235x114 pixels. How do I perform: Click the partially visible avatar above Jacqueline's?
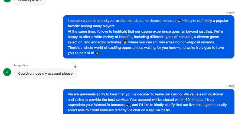click(7, 1)
